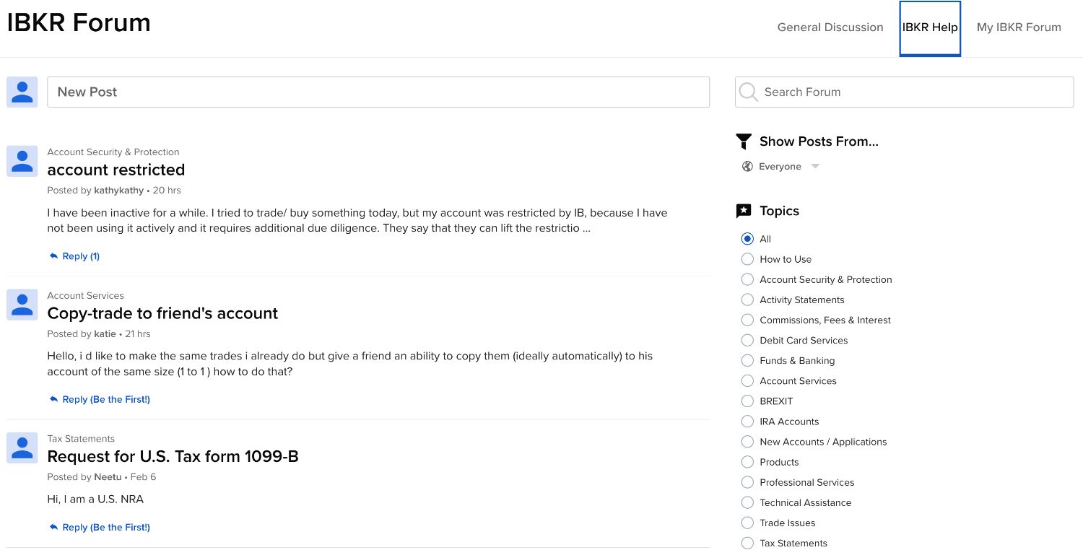Click Reply (Be the First!) on Tax form post

106,528
